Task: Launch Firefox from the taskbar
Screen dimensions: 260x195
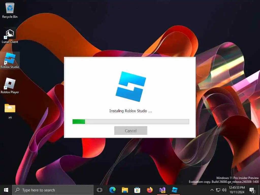Action: pos(150,190)
